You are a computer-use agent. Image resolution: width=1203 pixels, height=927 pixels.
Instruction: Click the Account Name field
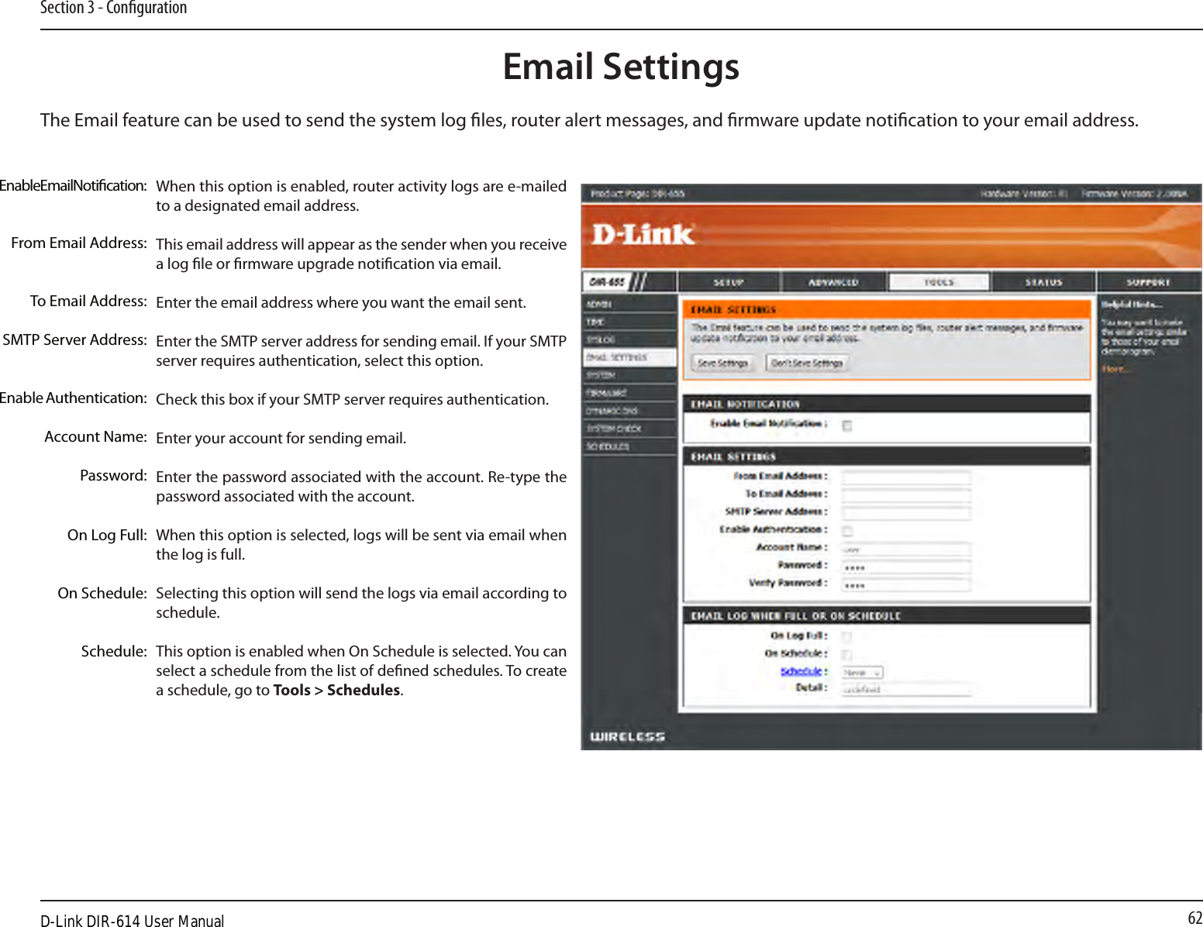(x=906, y=550)
